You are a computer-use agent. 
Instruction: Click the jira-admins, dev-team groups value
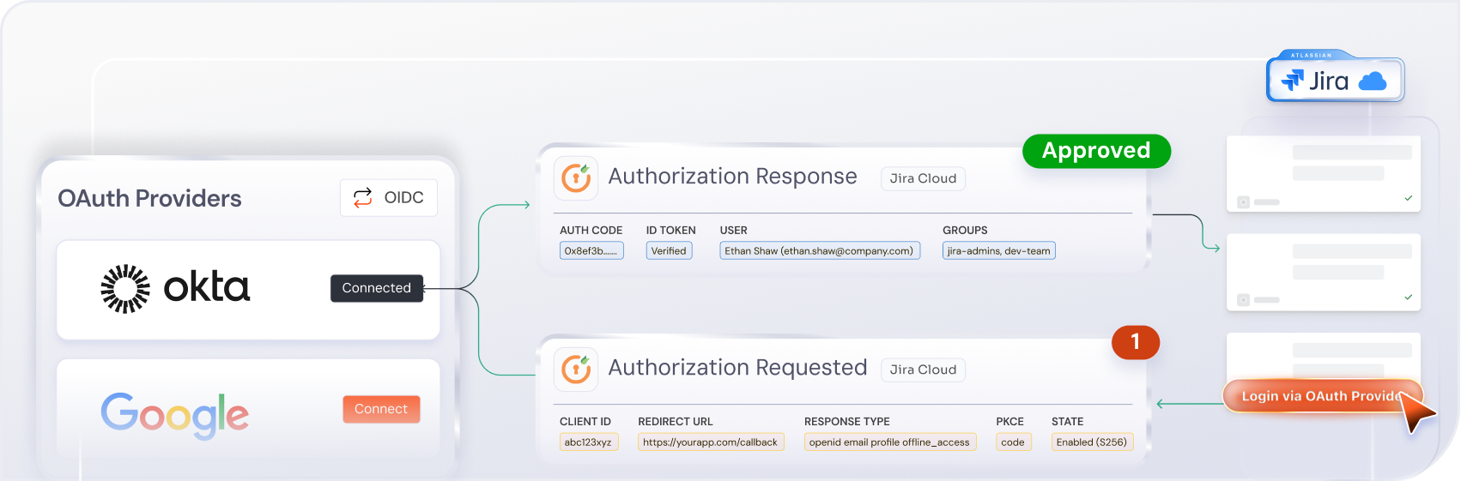pyautogui.click(x=999, y=251)
